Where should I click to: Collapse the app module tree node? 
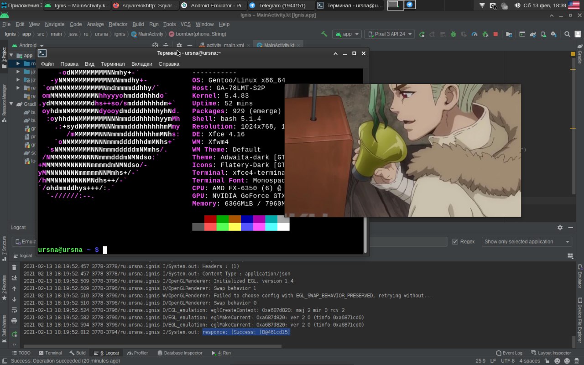[11, 55]
